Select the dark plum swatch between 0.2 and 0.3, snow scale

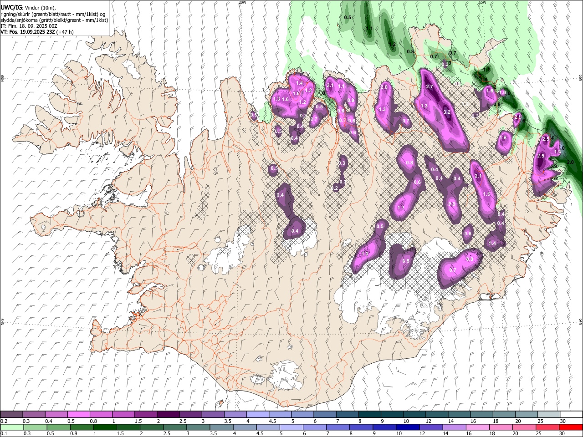point(11,415)
